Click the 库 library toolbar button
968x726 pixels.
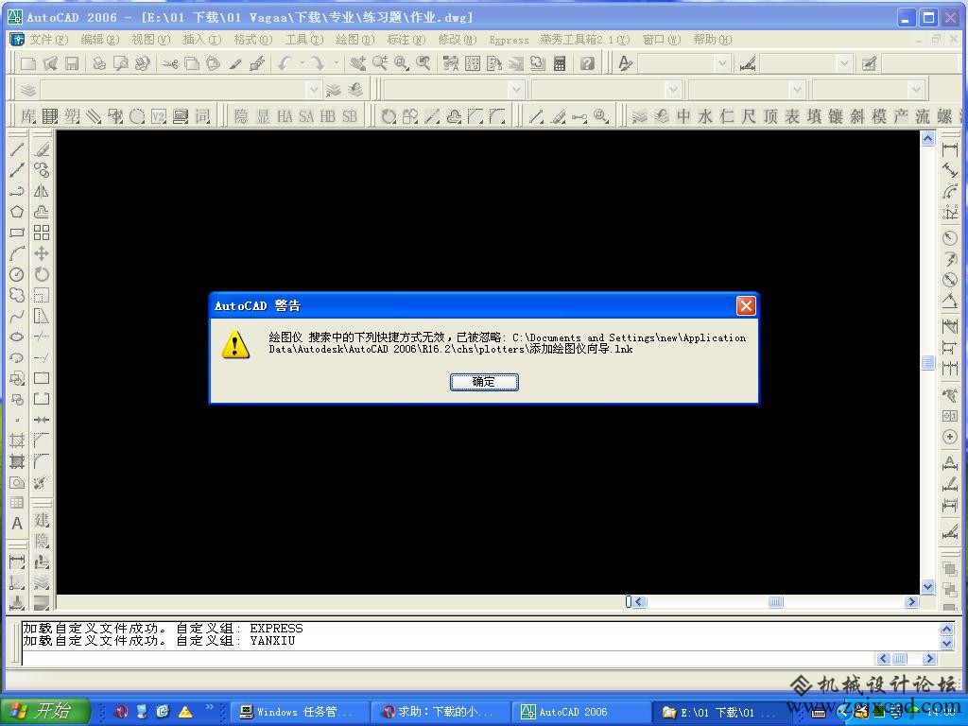pos(28,116)
